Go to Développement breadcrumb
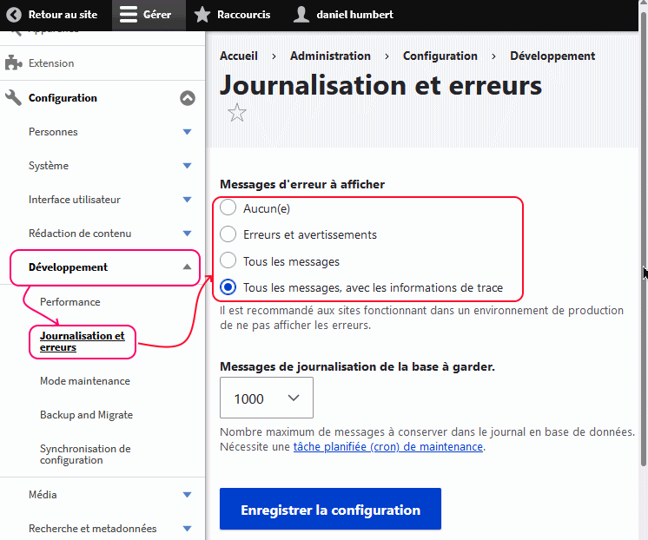The width and height of the screenshot is (648, 540). click(x=552, y=56)
